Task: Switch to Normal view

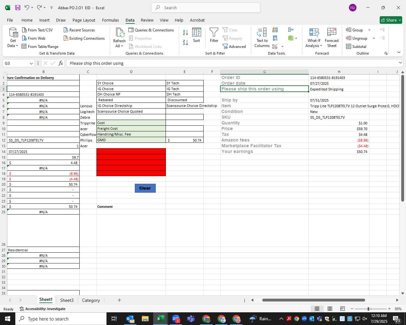Action: click(317, 309)
